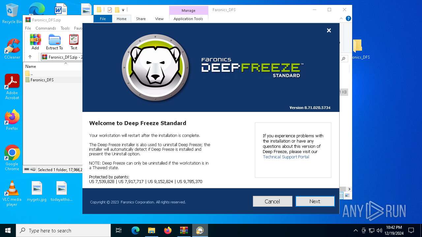Image resolution: width=422 pixels, height=237 pixels.
Task: Open the File menu in WinRAR
Action: tap(28, 28)
